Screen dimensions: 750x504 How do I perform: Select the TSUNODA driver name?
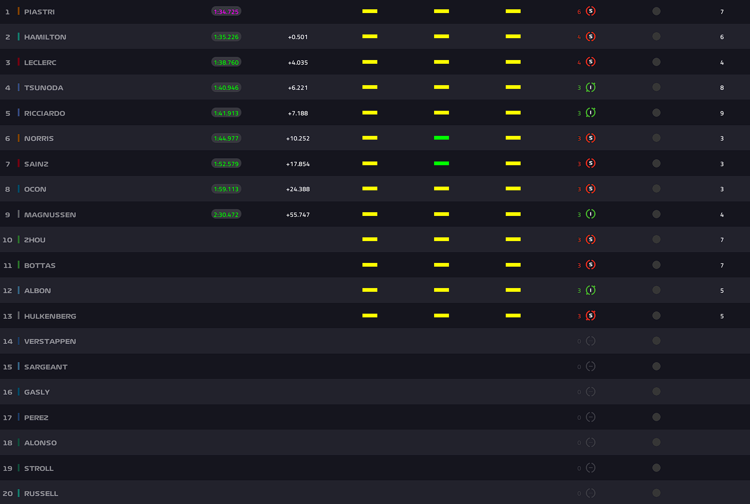(44, 87)
